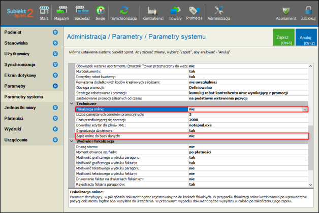Click the parameter list scrollbar thumb
This screenshot has height=213, width=319.
click(x=310, y=148)
